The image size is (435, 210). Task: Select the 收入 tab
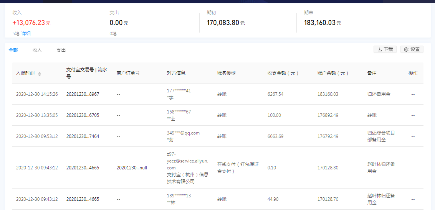(x=37, y=50)
